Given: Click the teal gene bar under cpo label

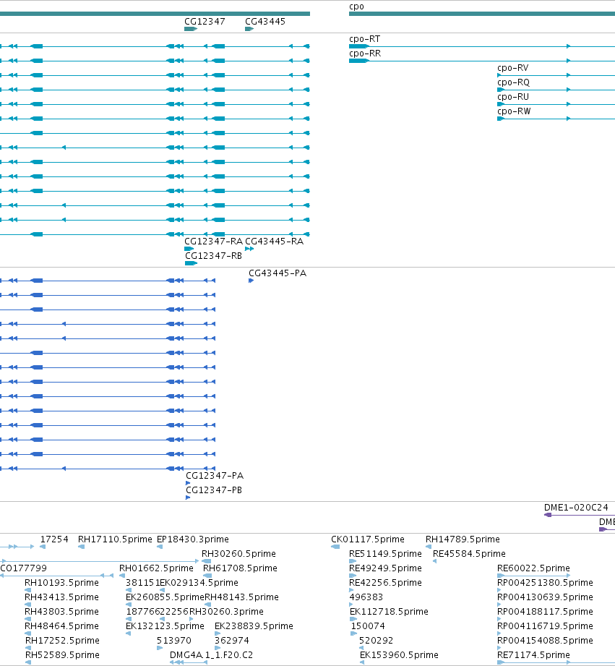Looking at the screenshot, I should coord(482,14).
